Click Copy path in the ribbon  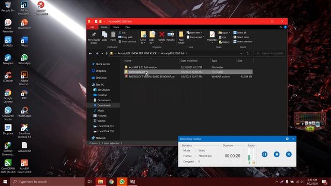(125, 37)
